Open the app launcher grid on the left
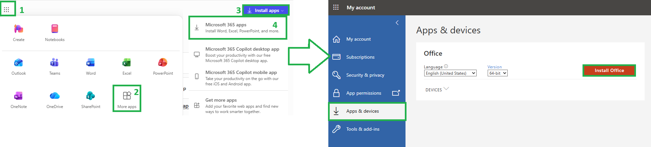This screenshot has height=147, width=651. pos(6,9)
